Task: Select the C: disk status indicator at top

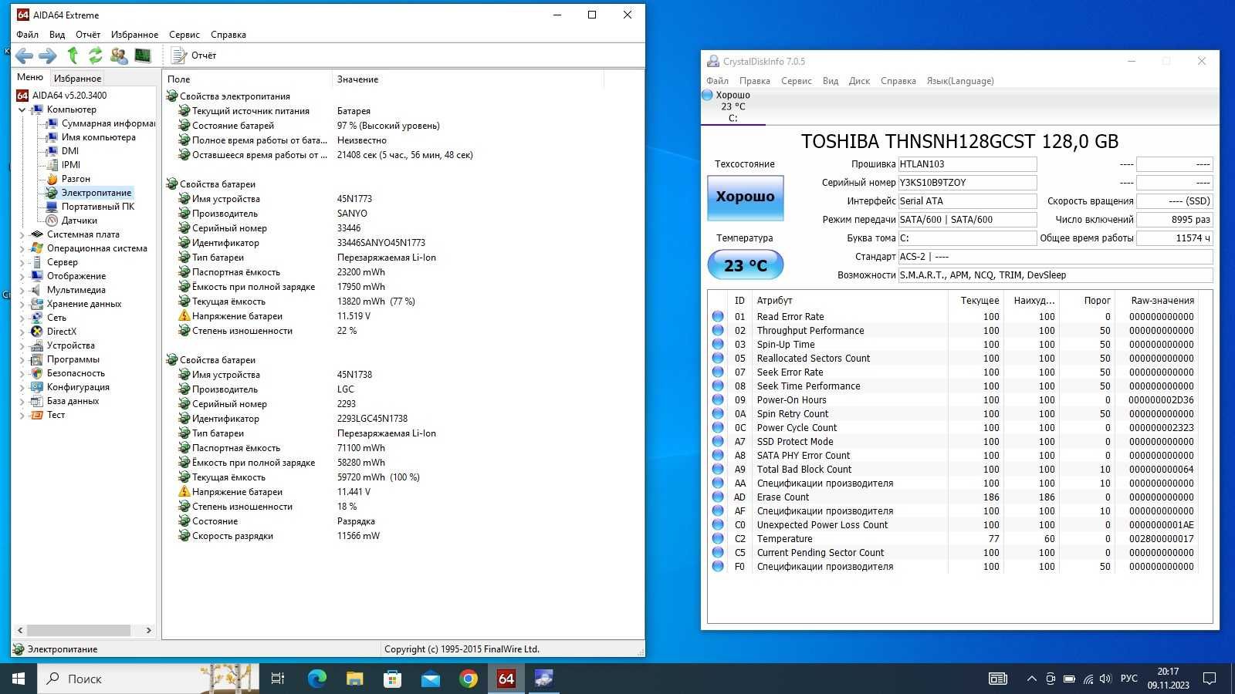Action: tap(732, 107)
